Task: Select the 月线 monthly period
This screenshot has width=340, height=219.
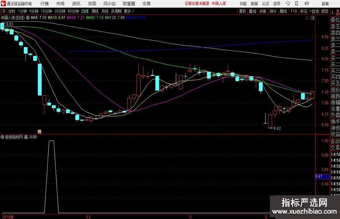Action: point(105,11)
